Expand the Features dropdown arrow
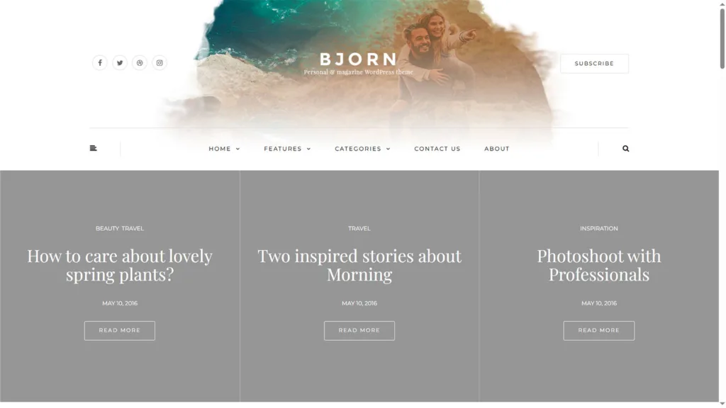This screenshot has height=408, width=726. 309,149
